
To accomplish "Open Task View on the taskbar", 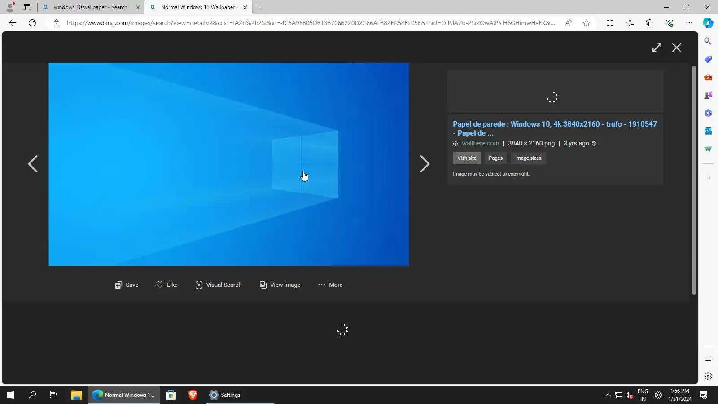I will (x=54, y=395).
